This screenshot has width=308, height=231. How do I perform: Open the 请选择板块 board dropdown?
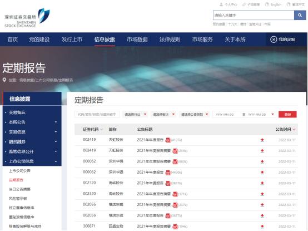click(x=163, y=115)
